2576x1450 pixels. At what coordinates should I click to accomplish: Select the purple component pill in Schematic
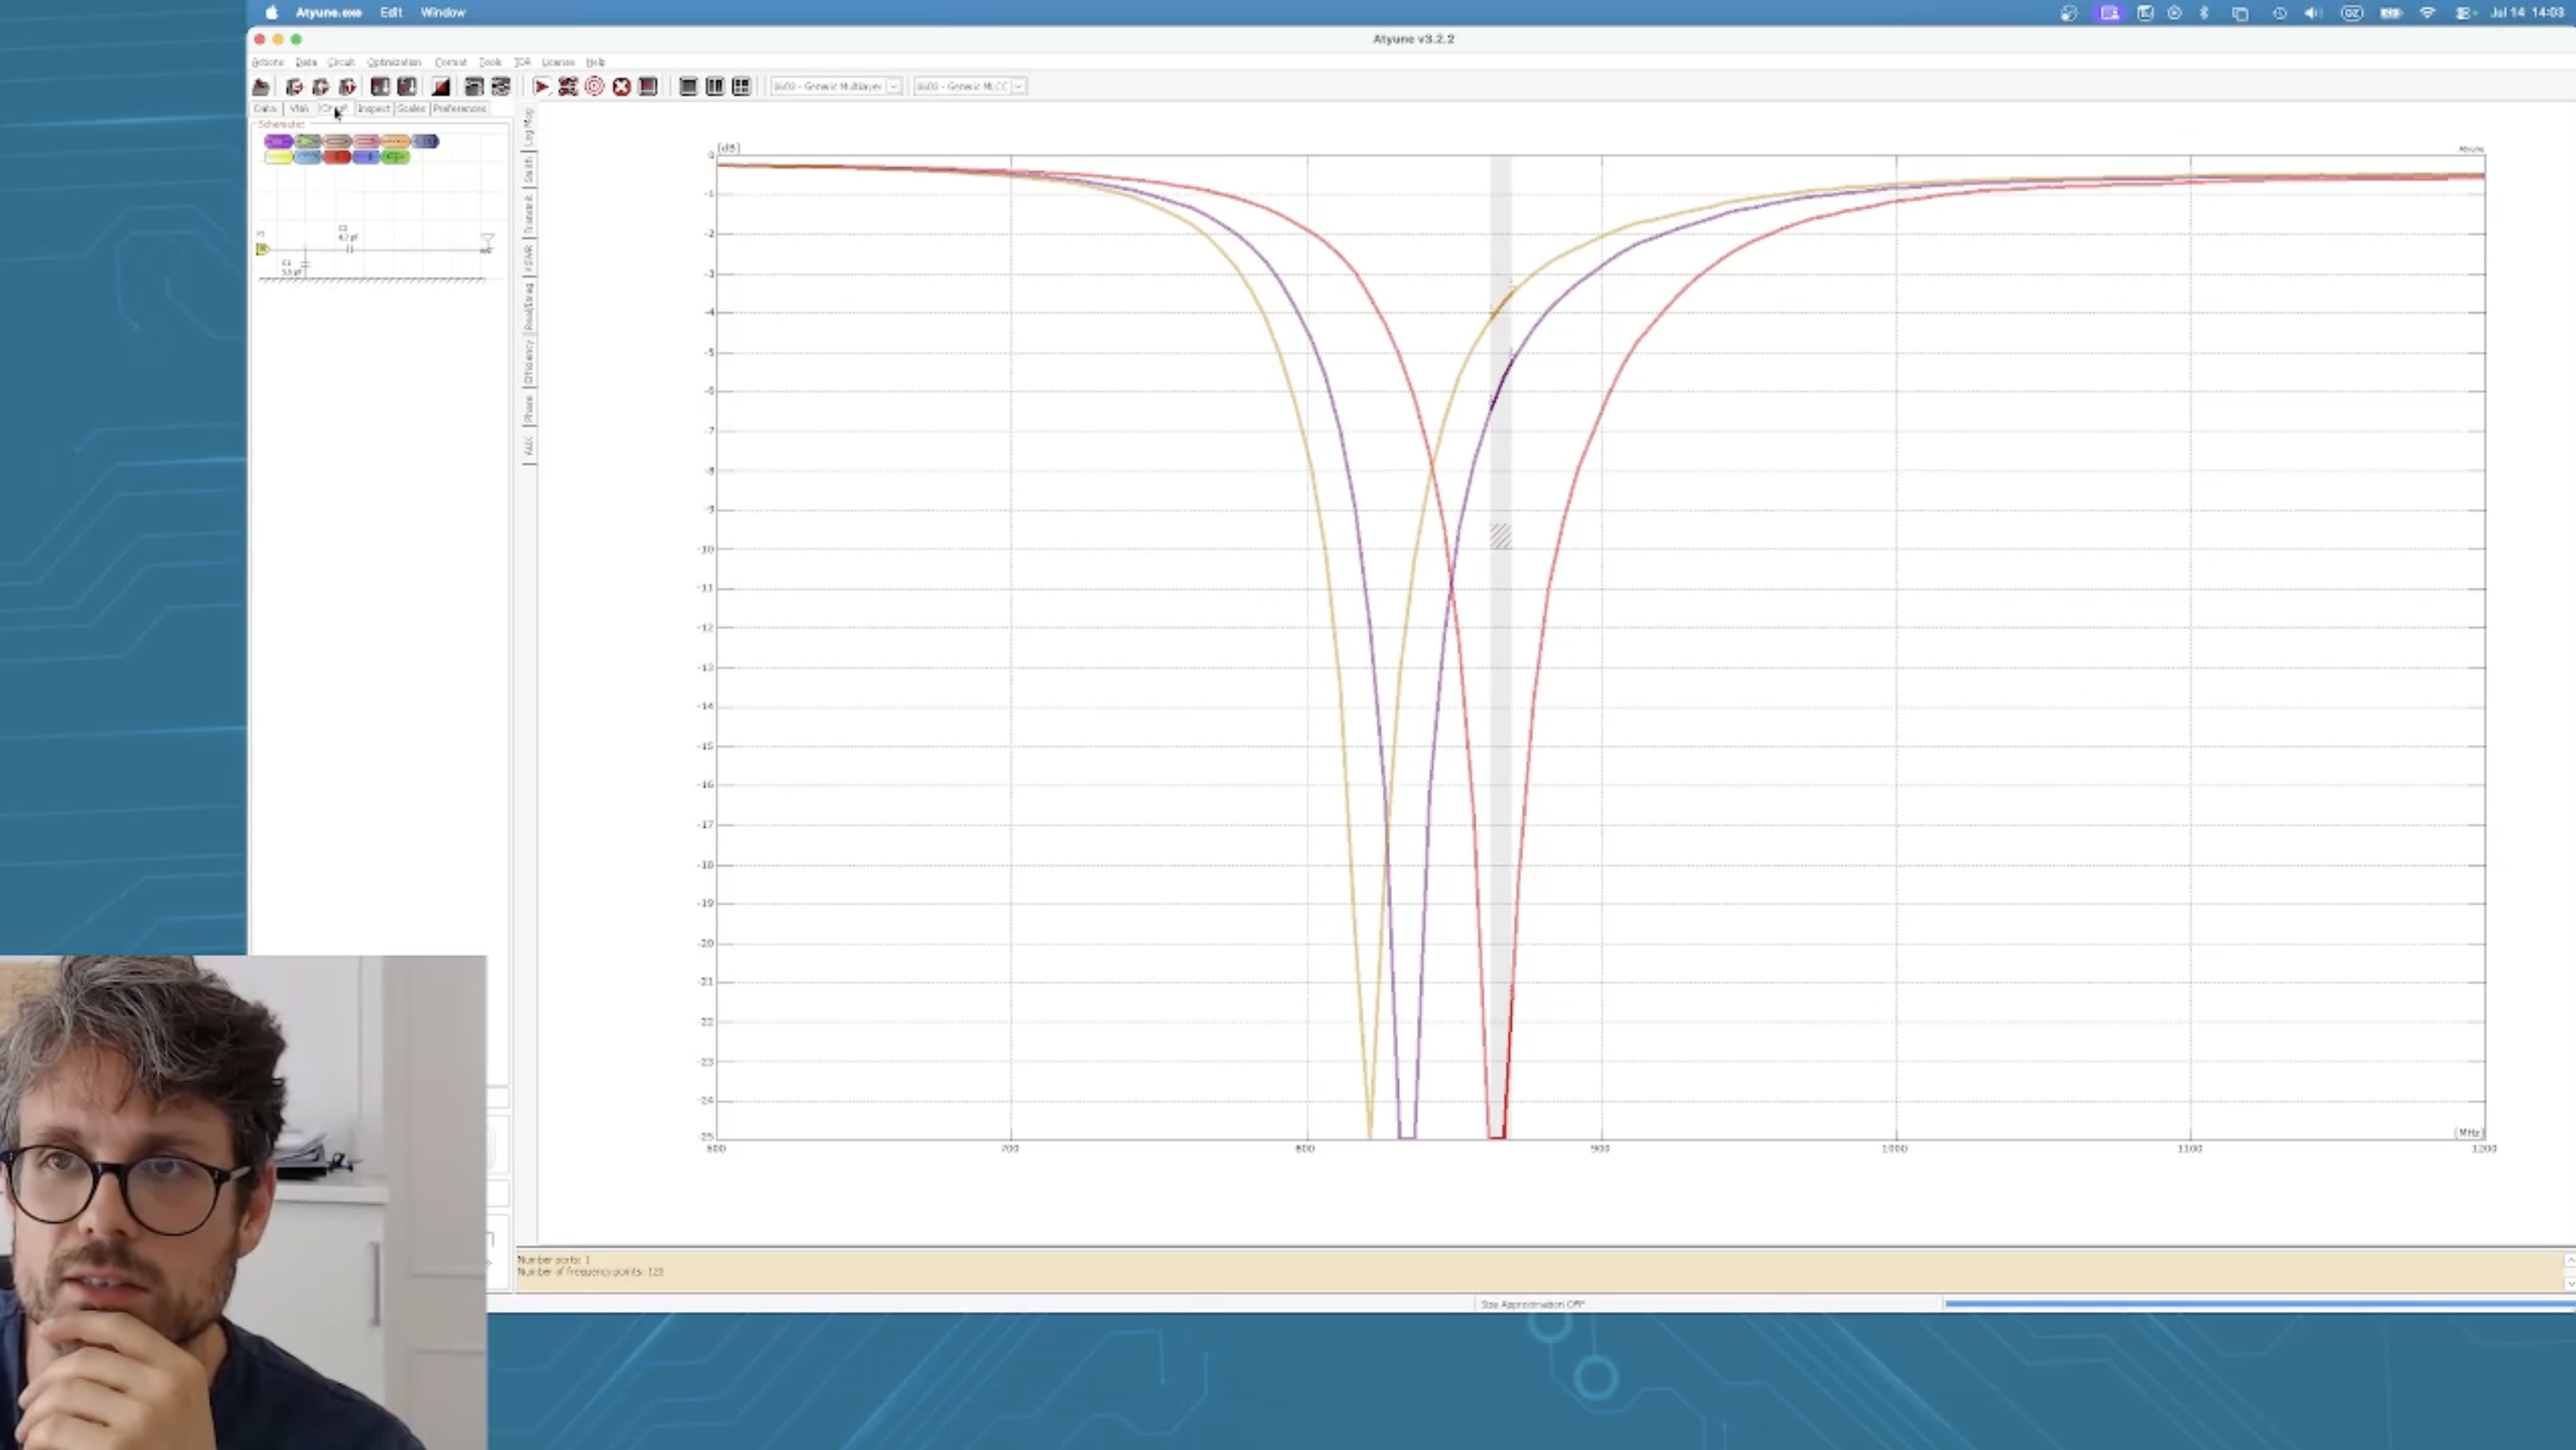[x=279, y=141]
